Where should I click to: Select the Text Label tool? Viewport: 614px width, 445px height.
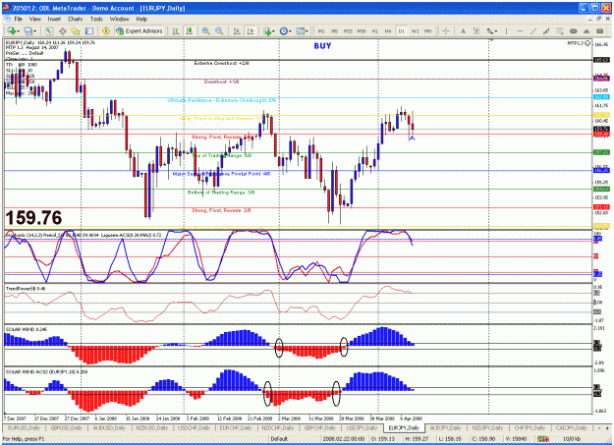(x=476, y=31)
